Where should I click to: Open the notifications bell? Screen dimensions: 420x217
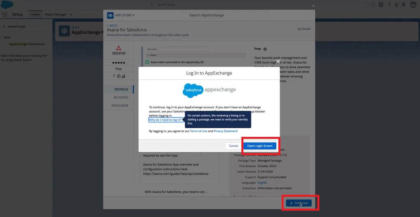(x=404, y=5)
